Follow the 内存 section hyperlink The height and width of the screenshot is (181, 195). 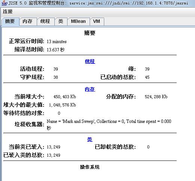tap(90, 89)
